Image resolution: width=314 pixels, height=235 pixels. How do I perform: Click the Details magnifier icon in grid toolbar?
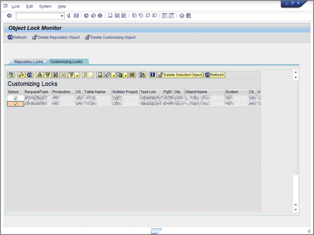click(x=11, y=75)
